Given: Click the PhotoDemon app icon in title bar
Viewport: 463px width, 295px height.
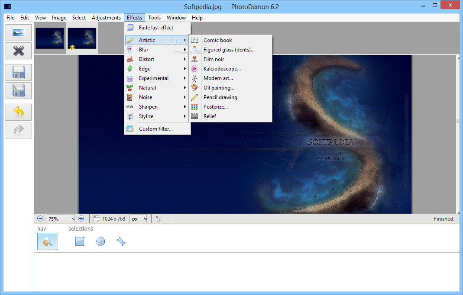Looking at the screenshot, I should point(8,6).
